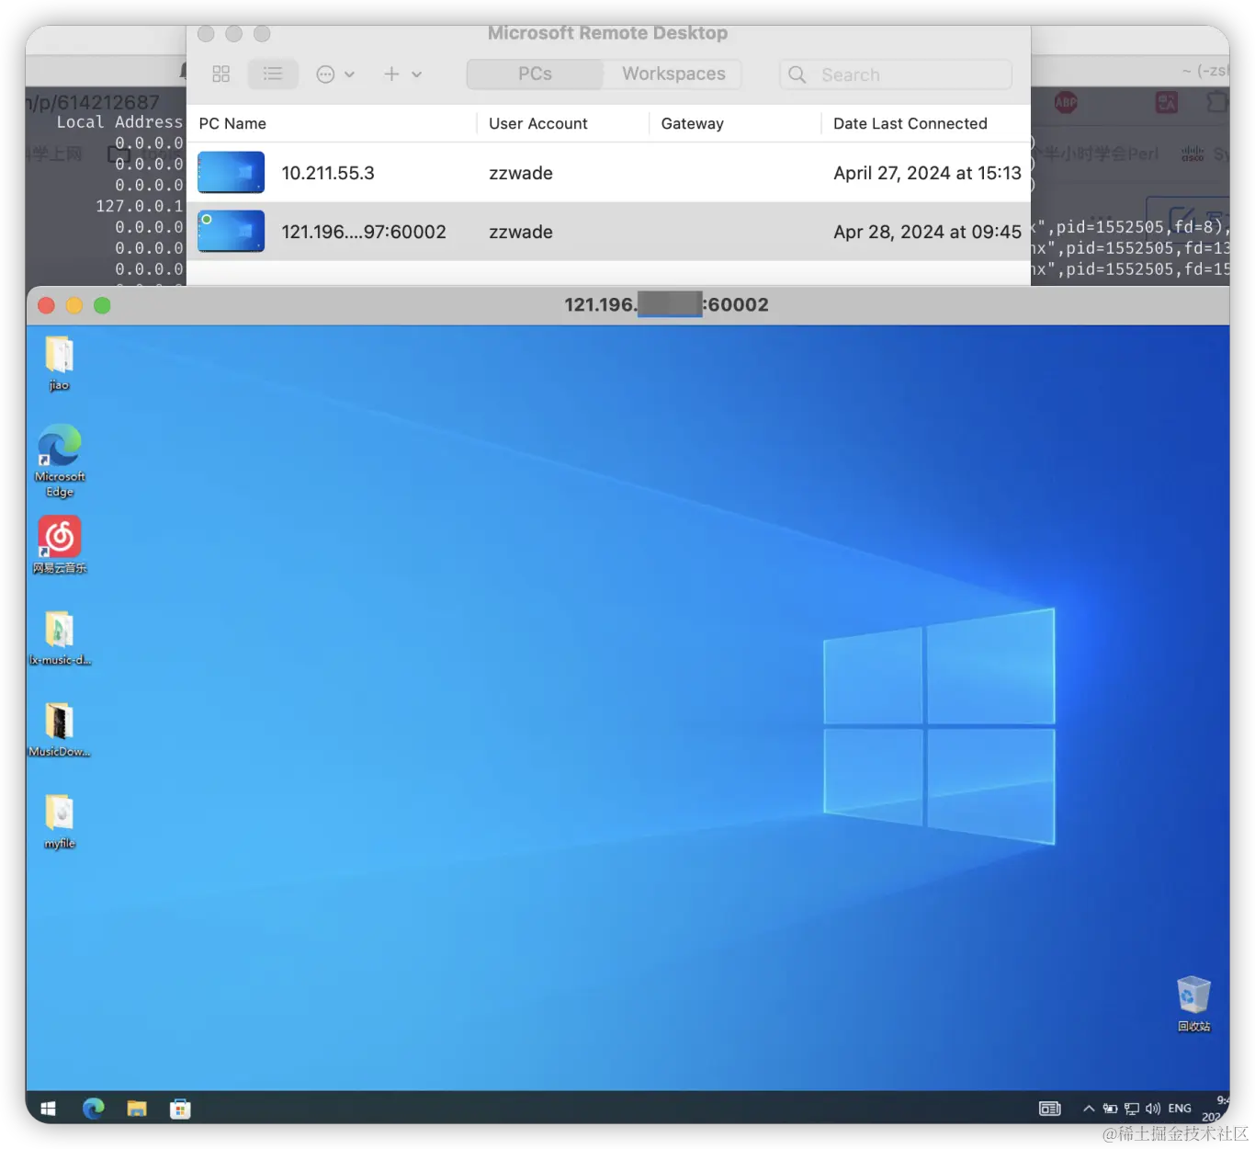
Task: Click the red close button of the remote session window
Action: [x=47, y=305]
